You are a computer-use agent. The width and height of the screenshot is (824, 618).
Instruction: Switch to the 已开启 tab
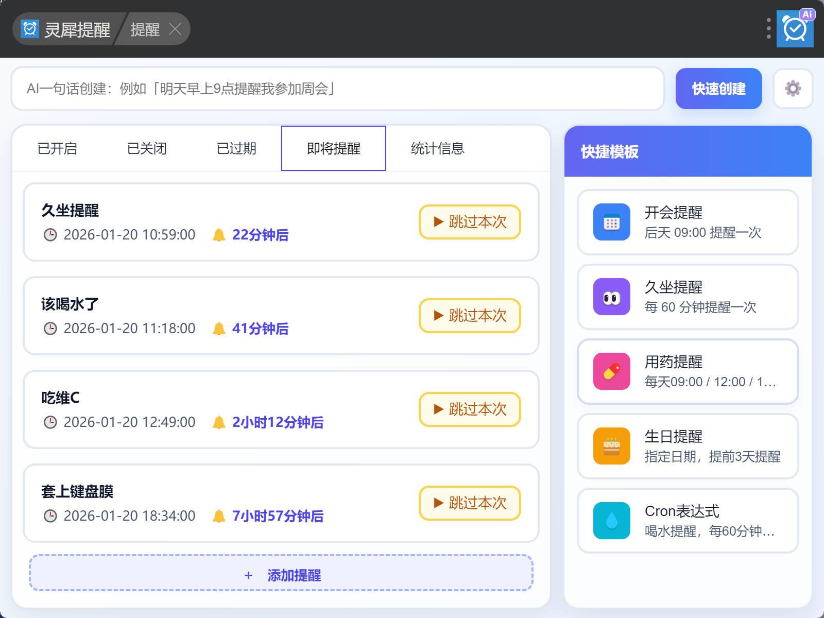point(57,149)
